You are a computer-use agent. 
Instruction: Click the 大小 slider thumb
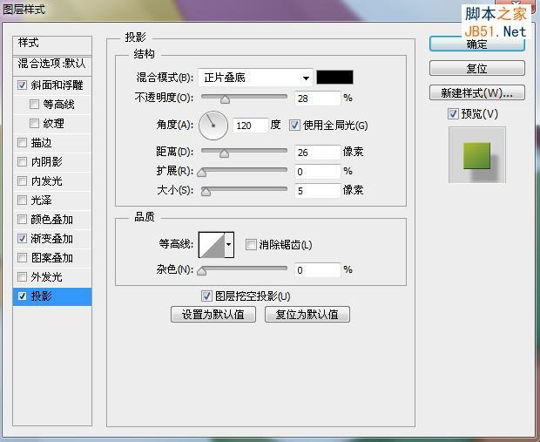click(x=206, y=192)
